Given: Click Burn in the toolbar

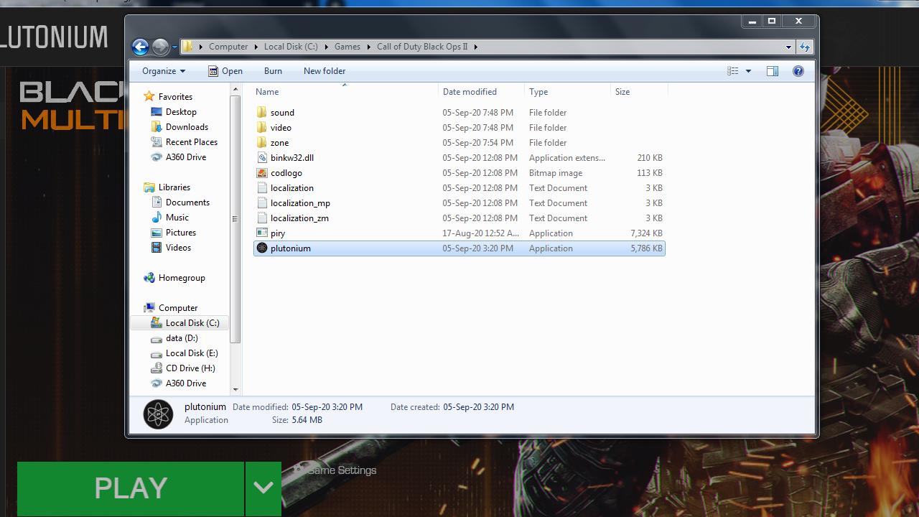Looking at the screenshot, I should pyautogui.click(x=273, y=71).
